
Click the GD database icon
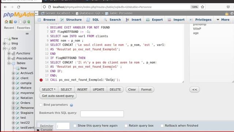pos(9,48)
